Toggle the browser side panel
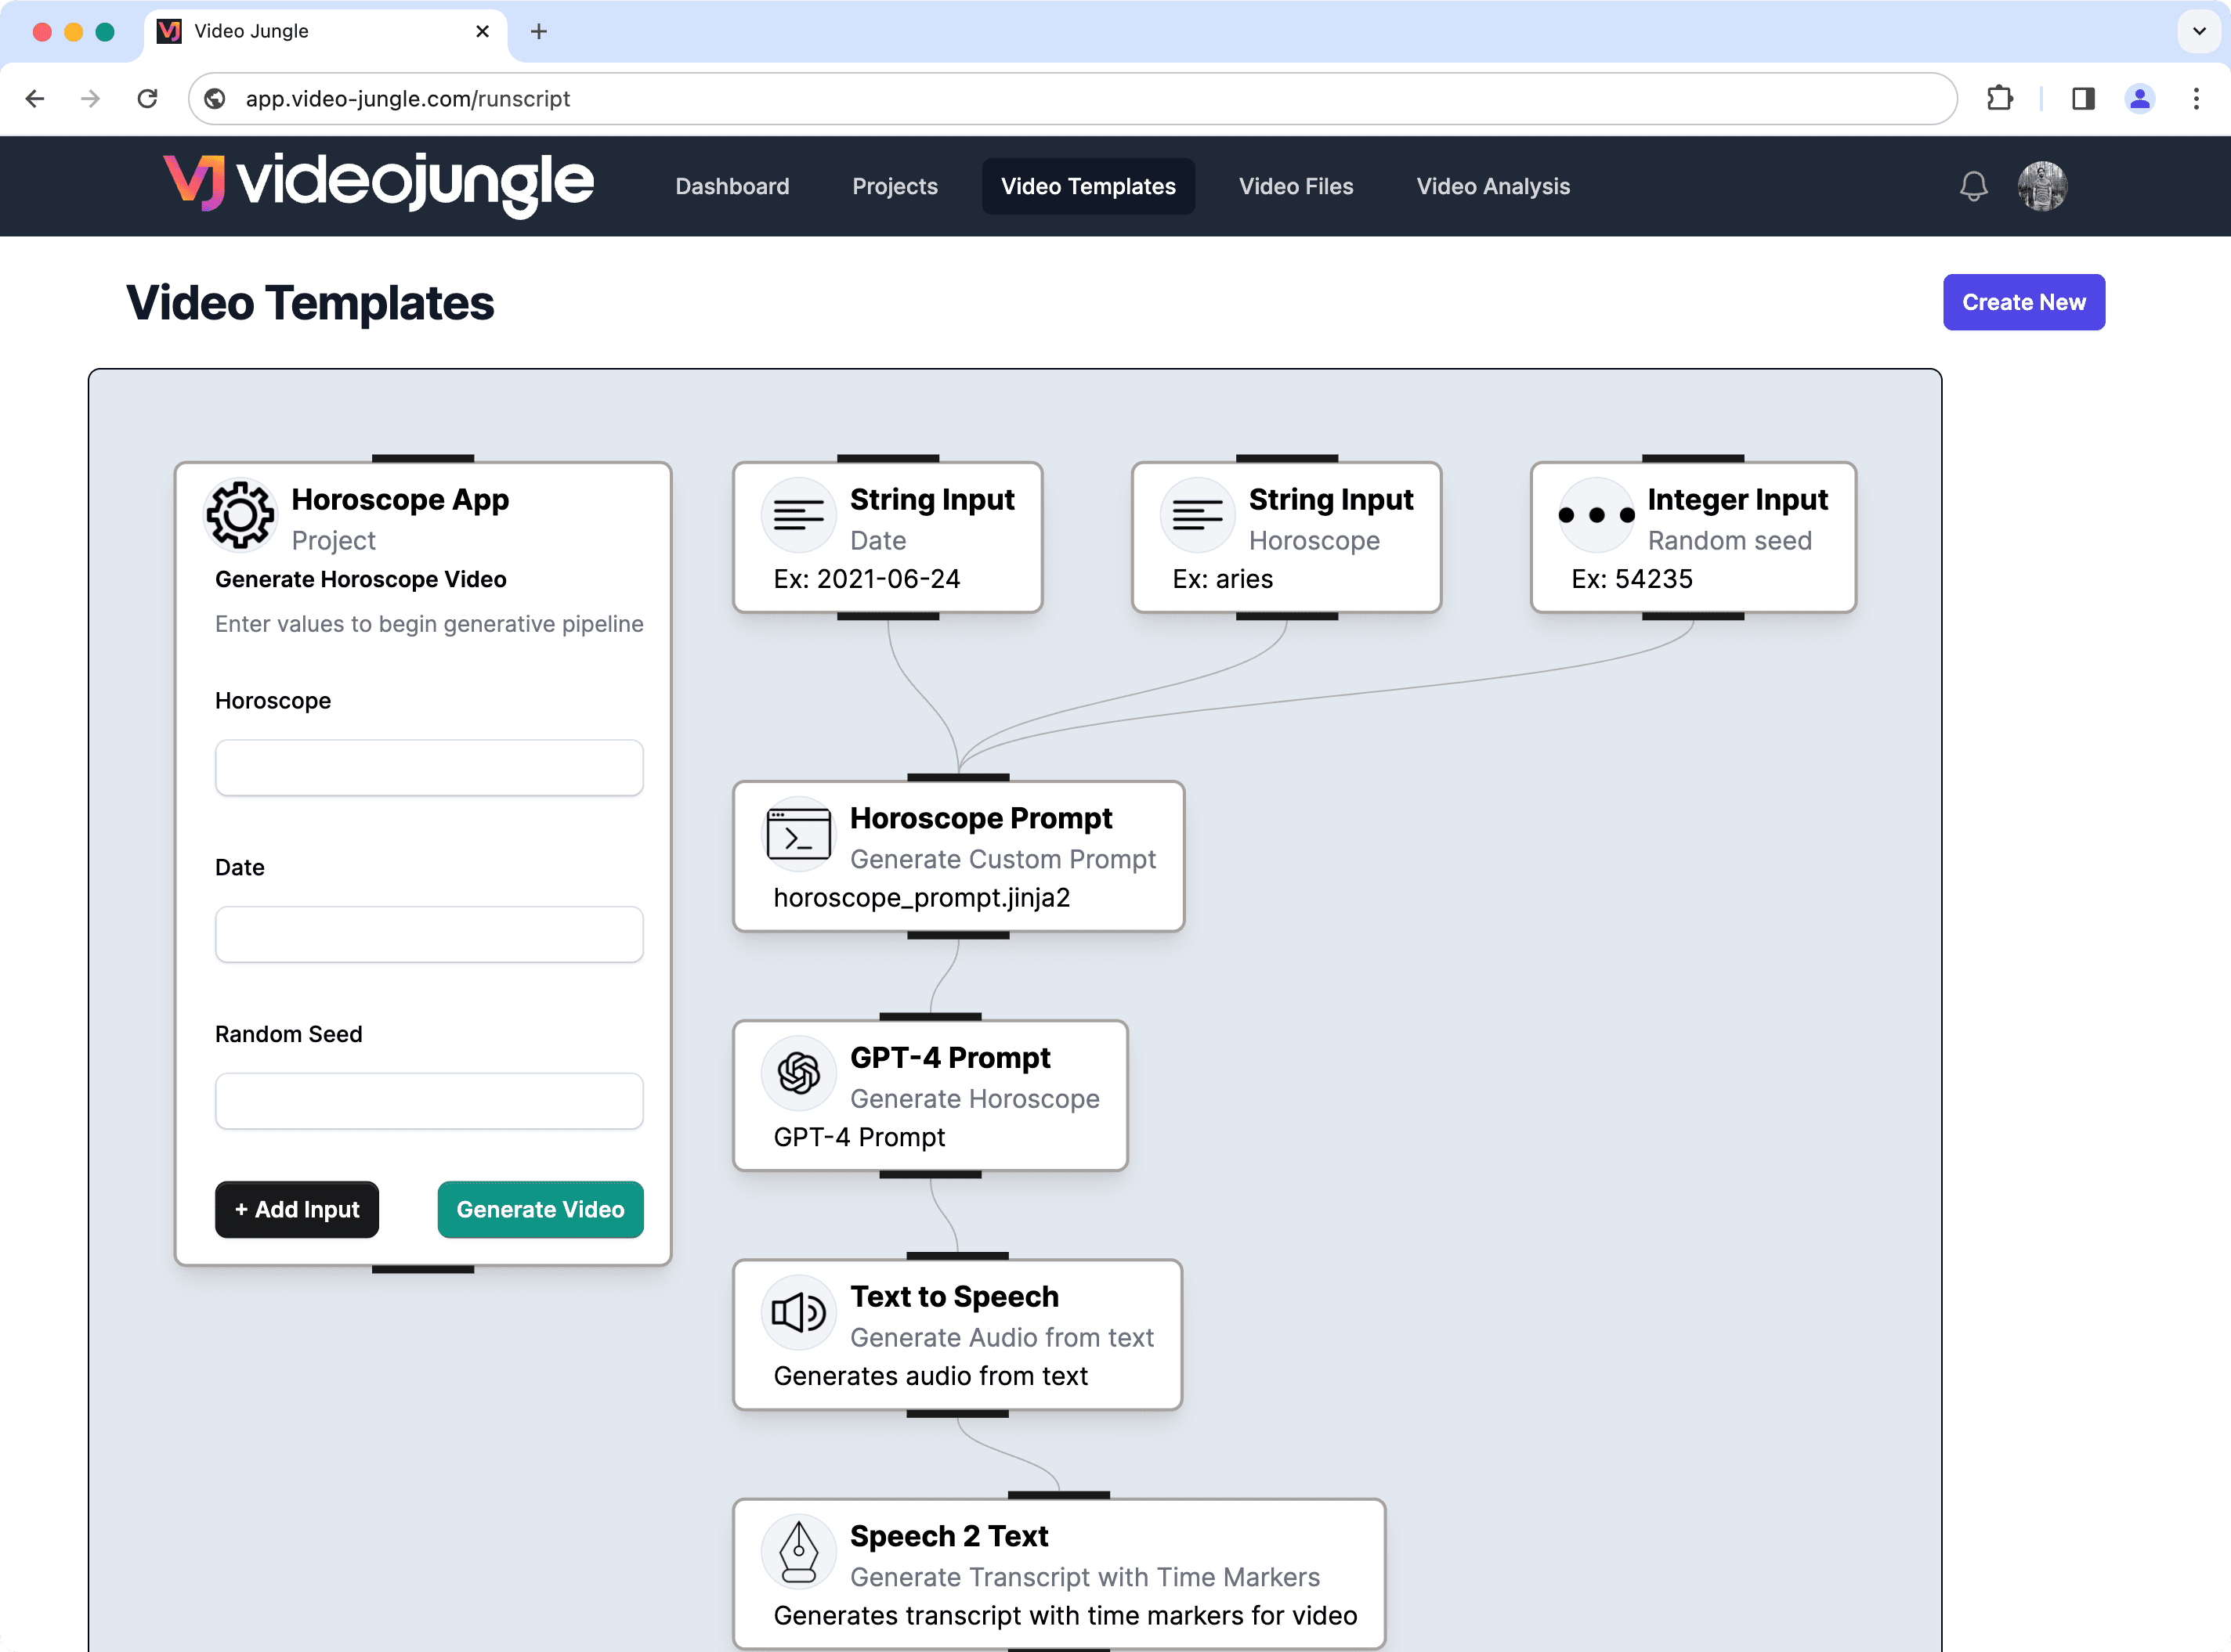This screenshot has width=2231, height=1652. 2084,98
